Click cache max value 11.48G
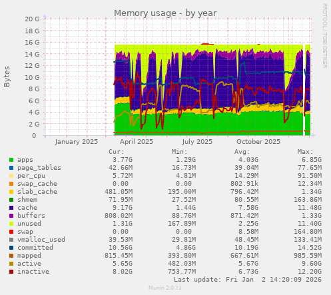331x295 pixels. (x=310, y=208)
